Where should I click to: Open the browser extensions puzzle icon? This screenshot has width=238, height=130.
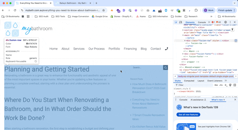[196, 10]
